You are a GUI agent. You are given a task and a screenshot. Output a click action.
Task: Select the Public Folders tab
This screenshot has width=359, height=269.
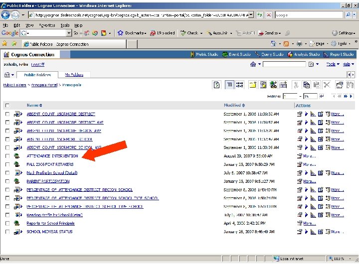37,75
